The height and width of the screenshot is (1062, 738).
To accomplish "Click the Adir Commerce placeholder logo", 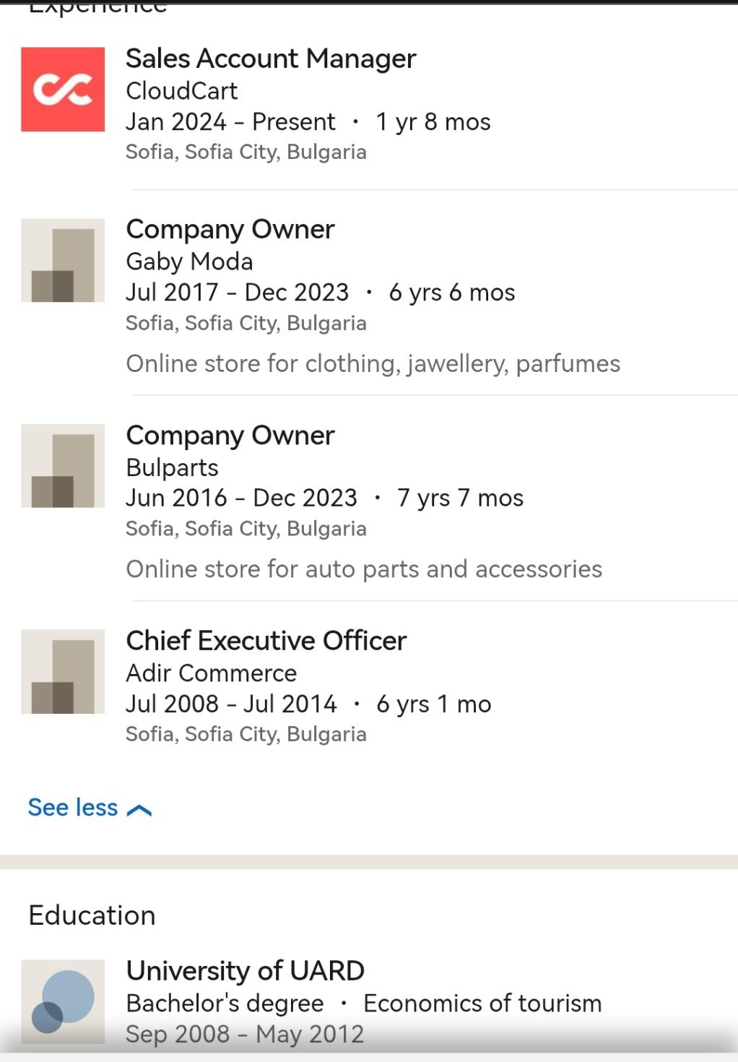I will pyautogui.click(x=63, y=671).
